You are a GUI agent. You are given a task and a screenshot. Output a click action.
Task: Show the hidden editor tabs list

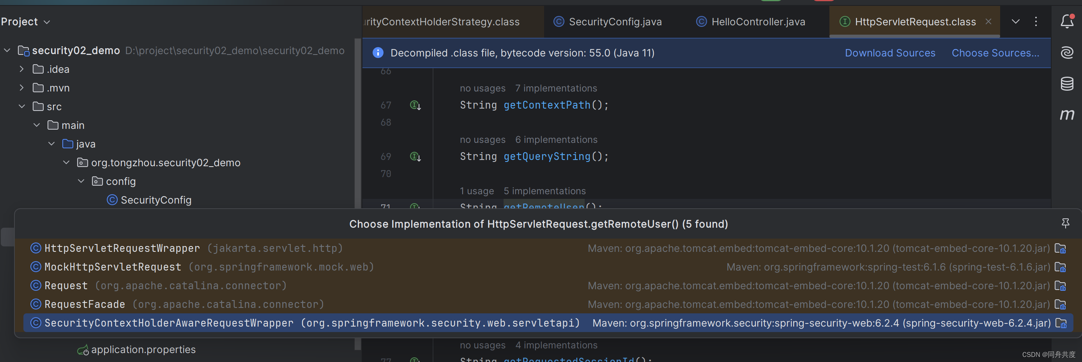pyautogui.click(x=1015, y=21)
